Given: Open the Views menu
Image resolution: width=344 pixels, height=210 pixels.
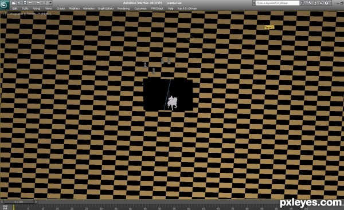Looking at the screenshot, I should [49, 9].
